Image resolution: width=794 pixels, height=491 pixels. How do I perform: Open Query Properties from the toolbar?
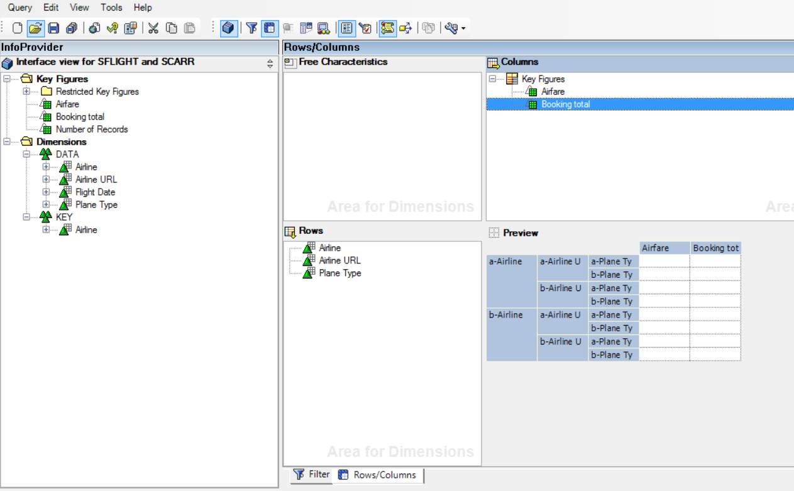[130, 28]
